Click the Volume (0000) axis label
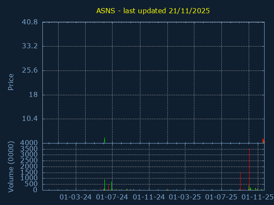 [x=11, y=167]
